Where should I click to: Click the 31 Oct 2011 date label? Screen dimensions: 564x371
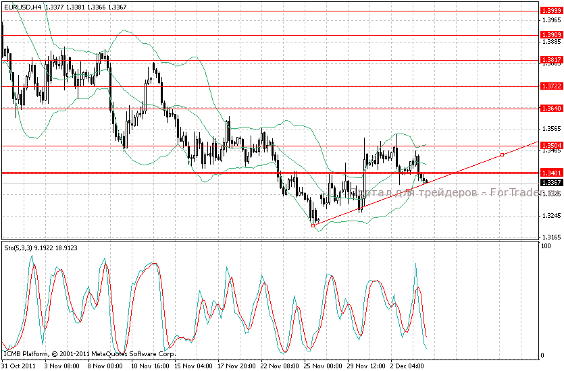[x=19, y=366]
